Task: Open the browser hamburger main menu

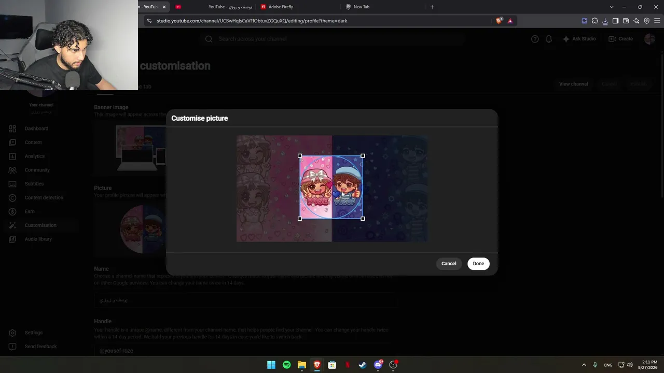Action: point(657,21)
